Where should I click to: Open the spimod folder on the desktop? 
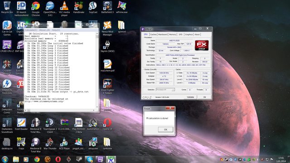pyautogui.click(x=122, y=27)
